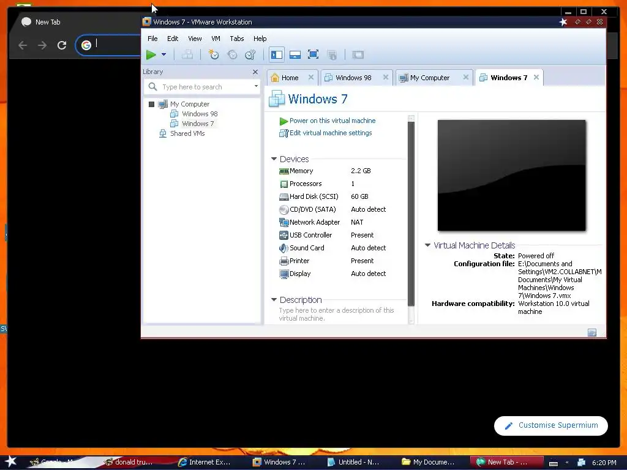Click the browser reload button

[62, 45]
